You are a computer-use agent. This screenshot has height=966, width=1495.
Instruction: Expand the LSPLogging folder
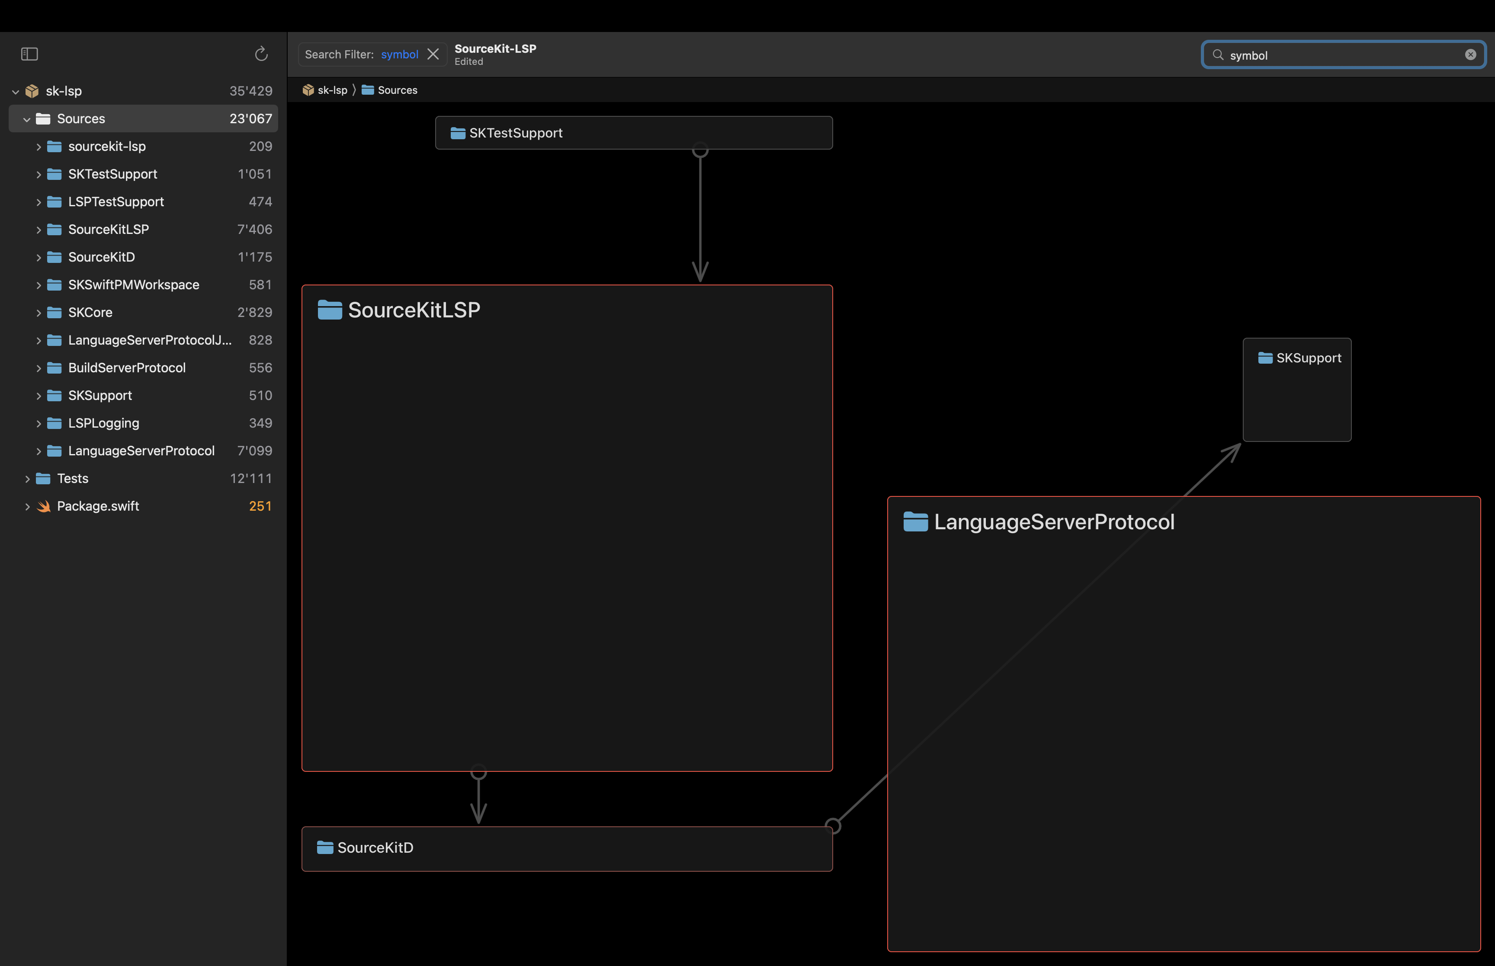tap(38, 423)
